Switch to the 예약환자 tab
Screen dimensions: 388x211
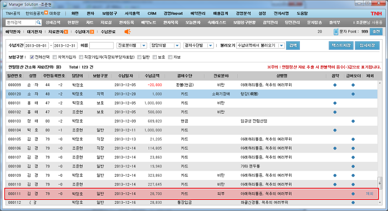[13, 31]
